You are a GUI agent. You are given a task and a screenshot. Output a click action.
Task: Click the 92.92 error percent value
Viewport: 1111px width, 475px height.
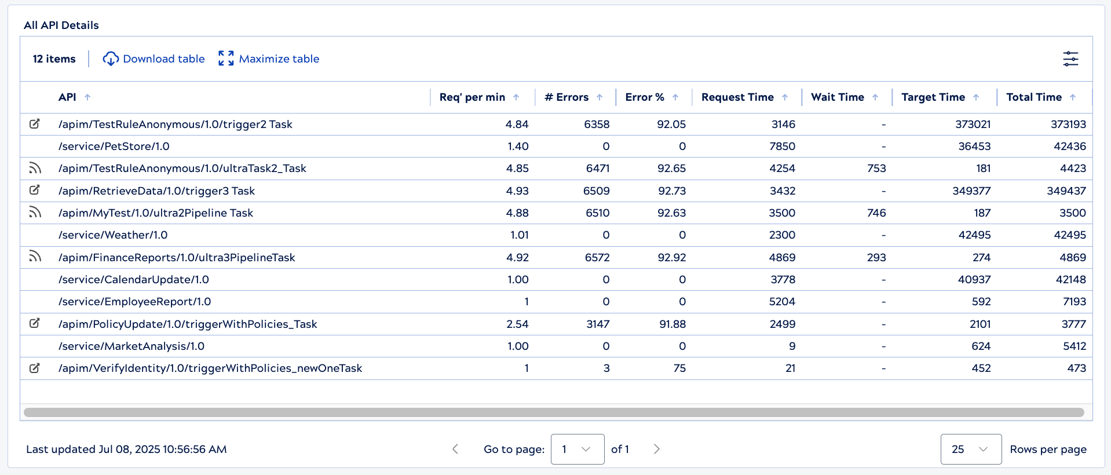pos(671,257)
